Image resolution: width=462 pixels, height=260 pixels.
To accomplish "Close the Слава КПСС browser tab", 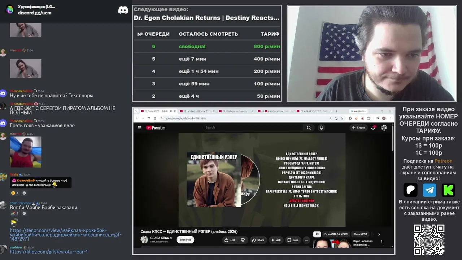I will point(175,111).
